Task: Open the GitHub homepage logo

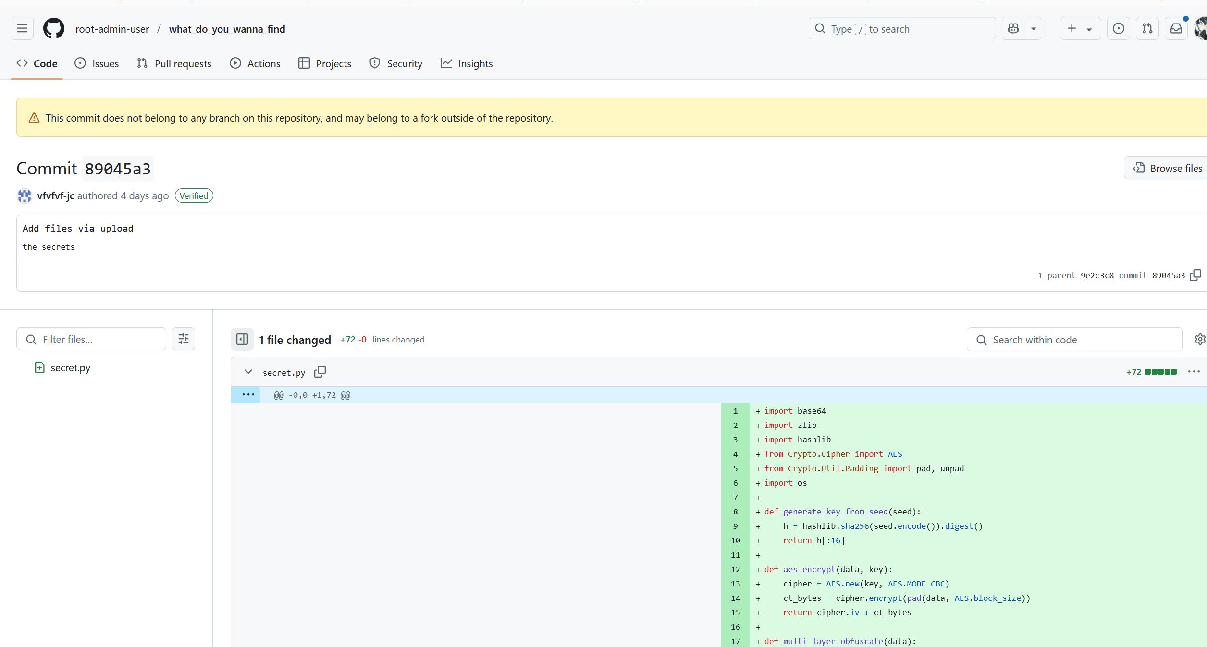Action: 54,29
